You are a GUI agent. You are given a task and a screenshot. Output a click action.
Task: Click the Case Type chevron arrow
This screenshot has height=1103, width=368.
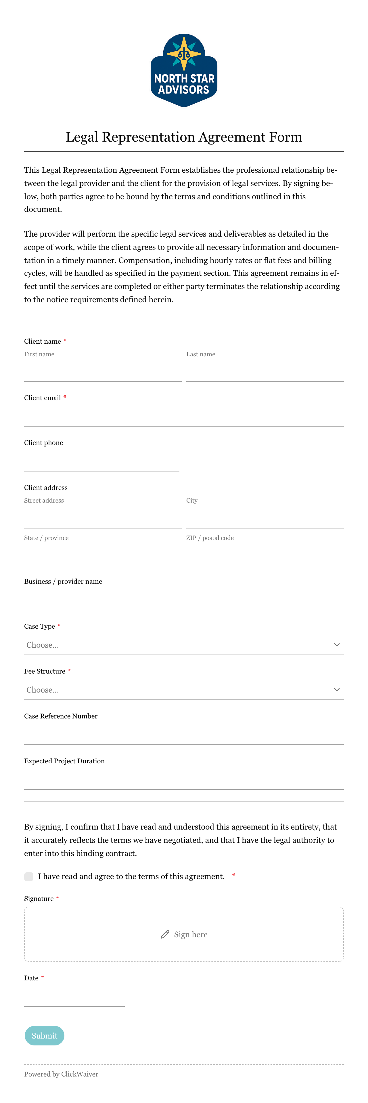point(337,645)
